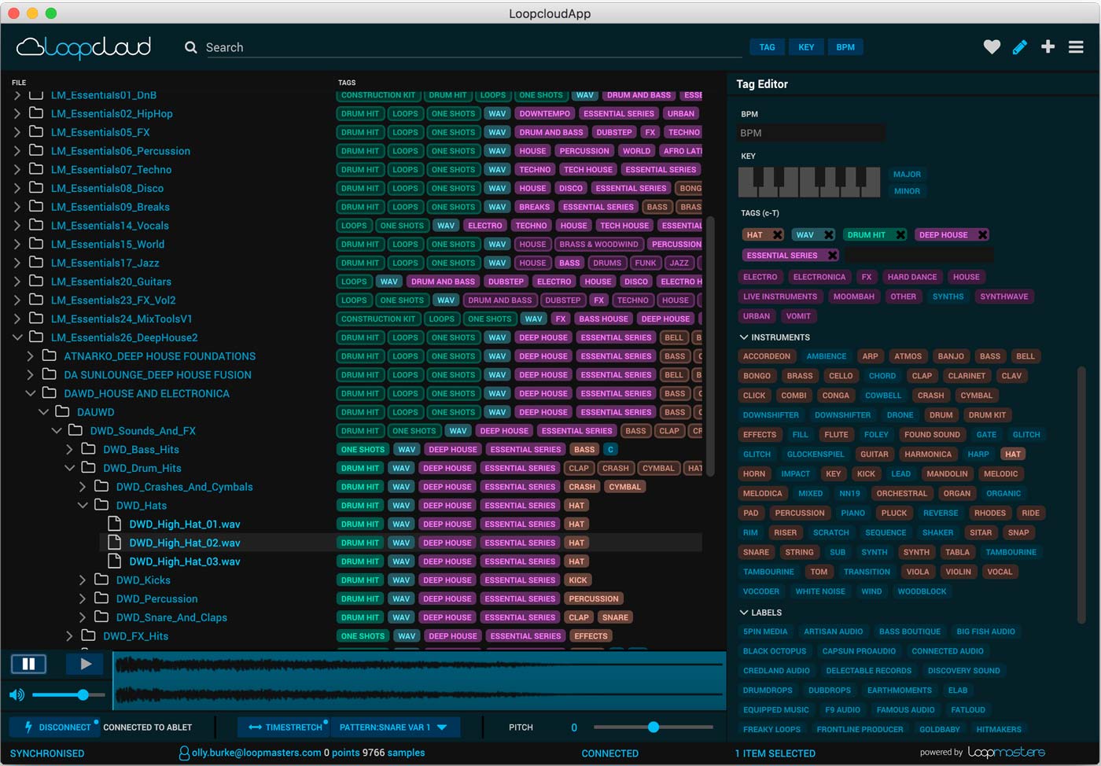Expand the DWD_Kicks folder
The image size is (1101, 766).
pyautogui.click(x=83, y=580)
